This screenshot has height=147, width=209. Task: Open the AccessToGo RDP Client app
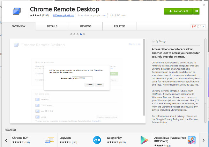click(176, 140)
